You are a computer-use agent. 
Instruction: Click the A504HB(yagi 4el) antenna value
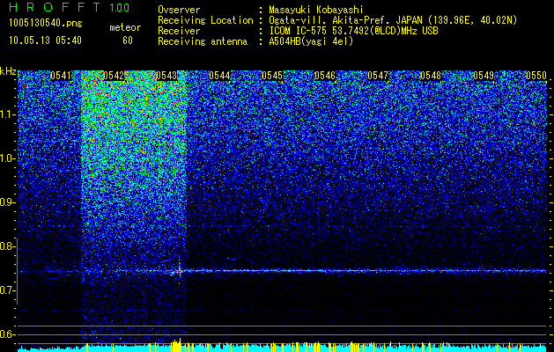311,41
